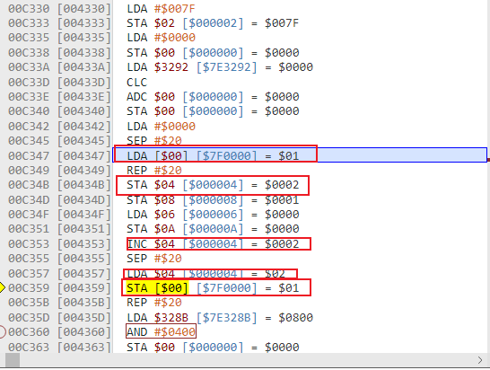Screen dimensions: 490x370
Task: Click the ROM offset [004360]
Action: tap(84, 332)
